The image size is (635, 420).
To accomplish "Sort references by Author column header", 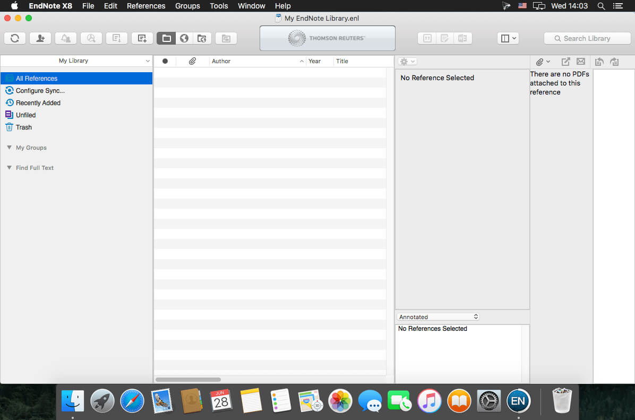I will point(255,61).
